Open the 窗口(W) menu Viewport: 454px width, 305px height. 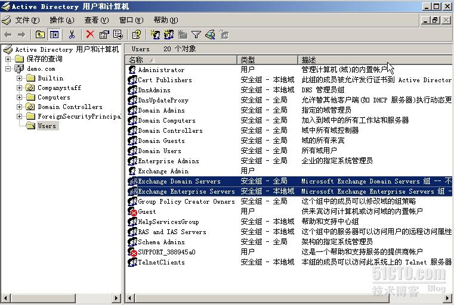point(131,20)
